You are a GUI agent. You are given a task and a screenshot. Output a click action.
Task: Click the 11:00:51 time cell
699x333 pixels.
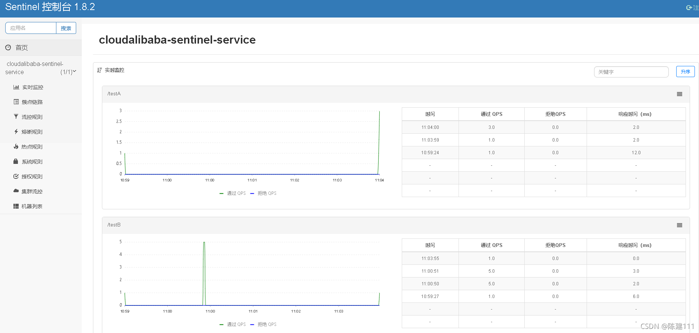[x=430, y=271]
